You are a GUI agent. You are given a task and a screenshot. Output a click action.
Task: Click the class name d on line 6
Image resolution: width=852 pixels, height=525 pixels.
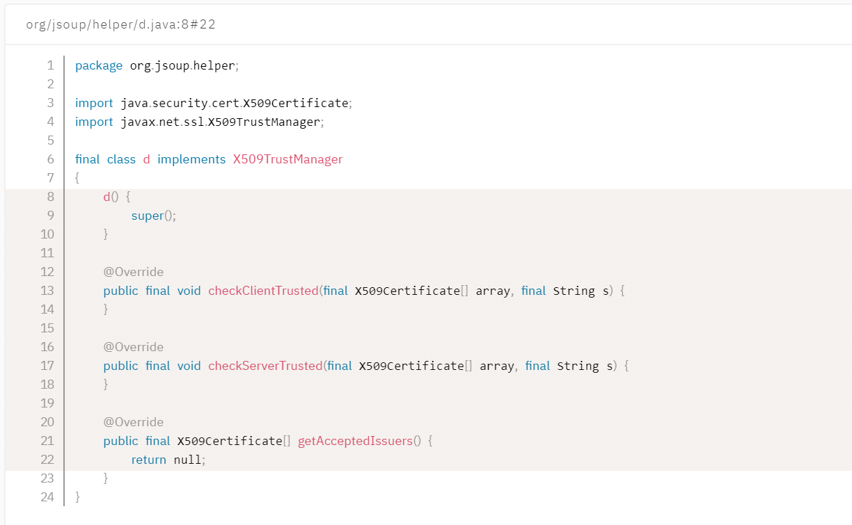tap(146, 159)
